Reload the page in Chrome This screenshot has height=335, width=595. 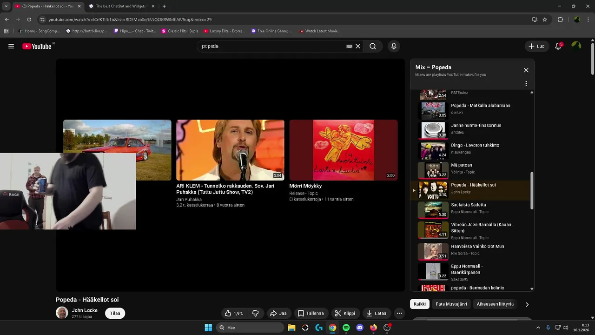[x=29, y=20]
